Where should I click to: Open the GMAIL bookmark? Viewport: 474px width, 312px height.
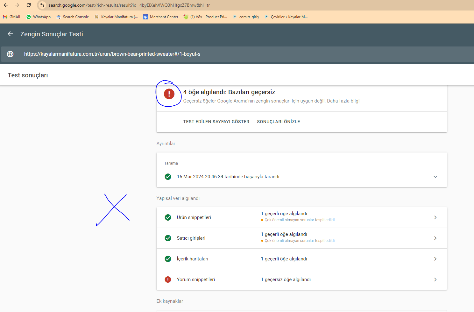pos(12,17)
